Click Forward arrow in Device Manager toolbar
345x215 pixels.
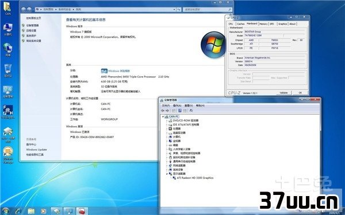click(x=167, y=111)
